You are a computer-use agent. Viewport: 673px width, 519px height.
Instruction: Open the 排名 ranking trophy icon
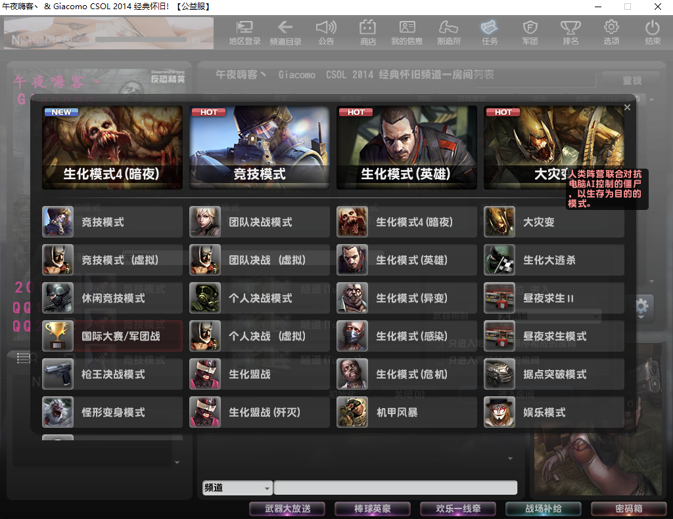570,32
